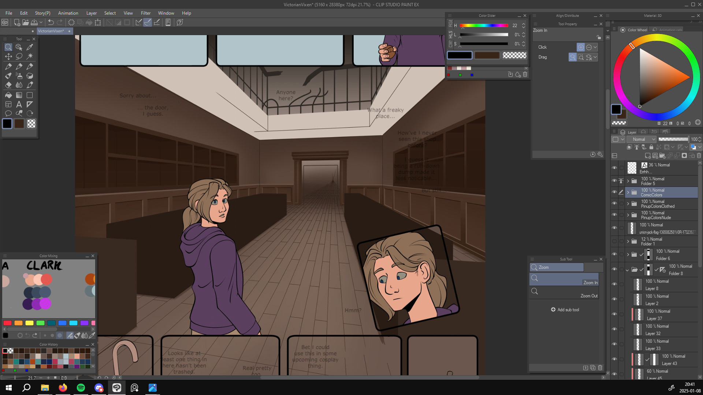This screenshot has height=395, width=703.
Task: Choose the Zoom In sub tool
Action: pos(564,279)
